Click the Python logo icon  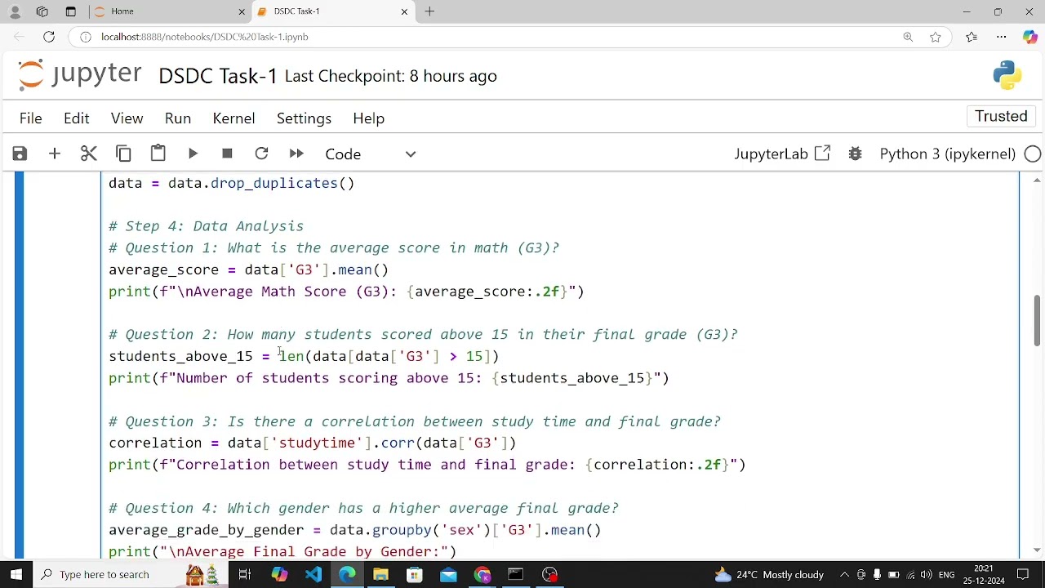coord(1007,75)
